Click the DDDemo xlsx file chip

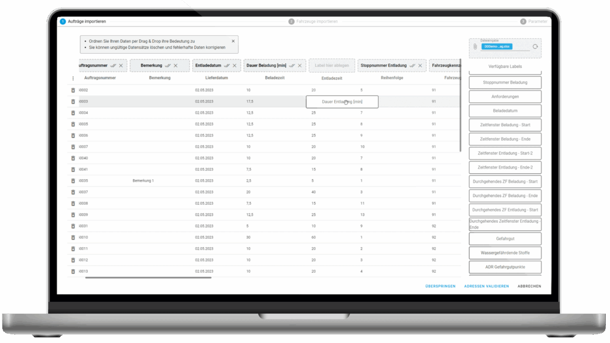coord(496,46)
